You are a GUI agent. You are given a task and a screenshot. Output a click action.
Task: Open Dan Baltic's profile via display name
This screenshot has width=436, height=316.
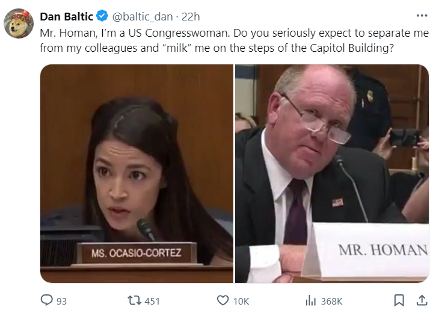[x=67, y=16]
